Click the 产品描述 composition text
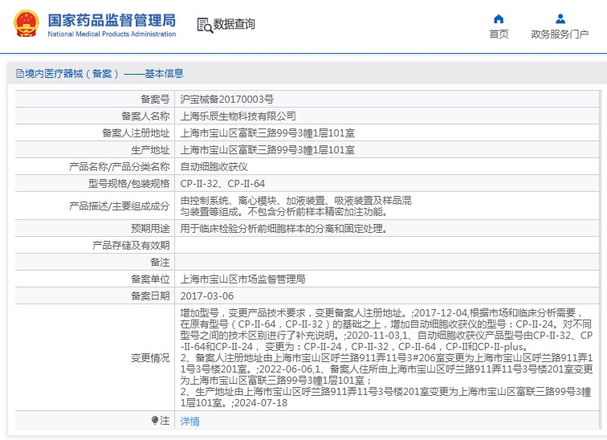 click(x=295, y=206)
